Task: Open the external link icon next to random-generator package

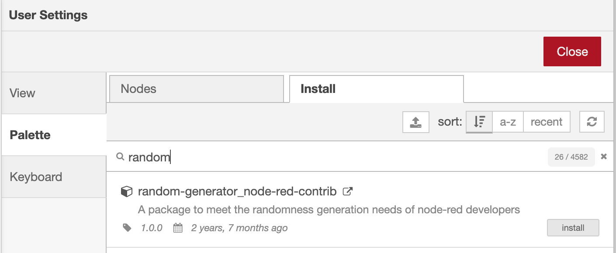Action: pos(348,191)
